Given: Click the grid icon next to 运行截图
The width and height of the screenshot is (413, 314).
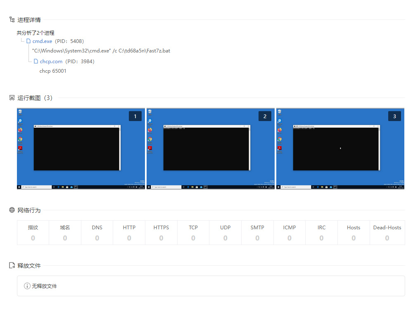Looking at the screenshot, I should [12, 98].
